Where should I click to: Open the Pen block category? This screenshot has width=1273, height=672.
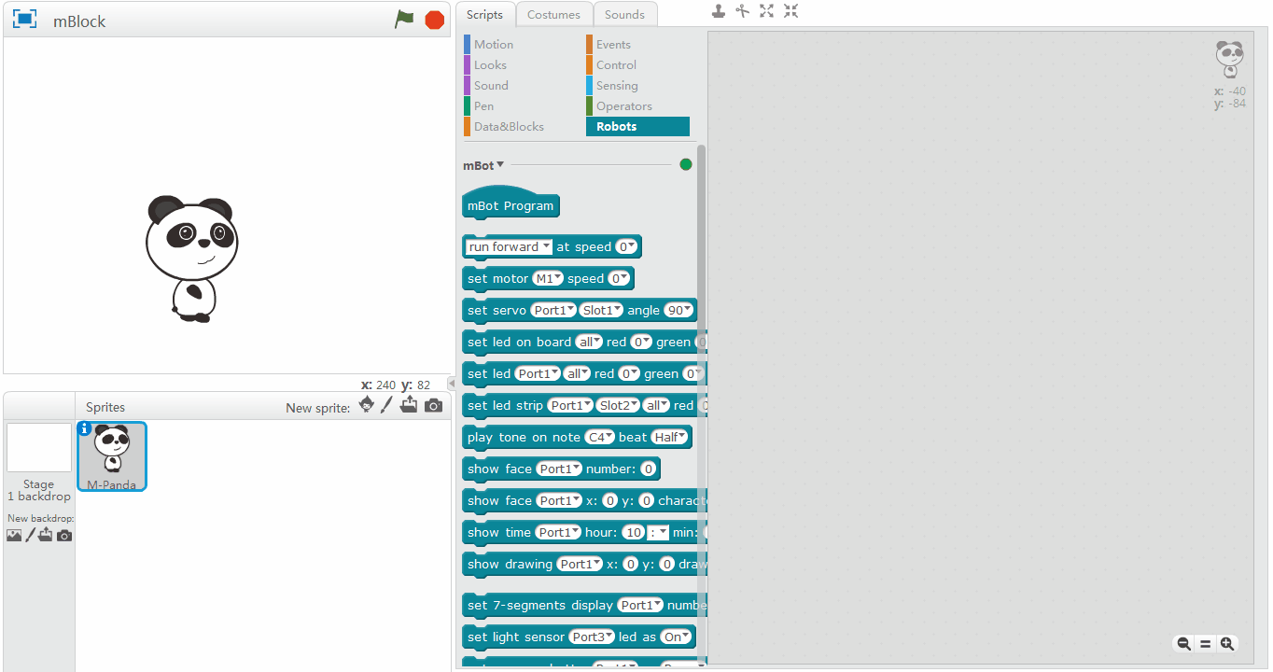click(483, 105)
